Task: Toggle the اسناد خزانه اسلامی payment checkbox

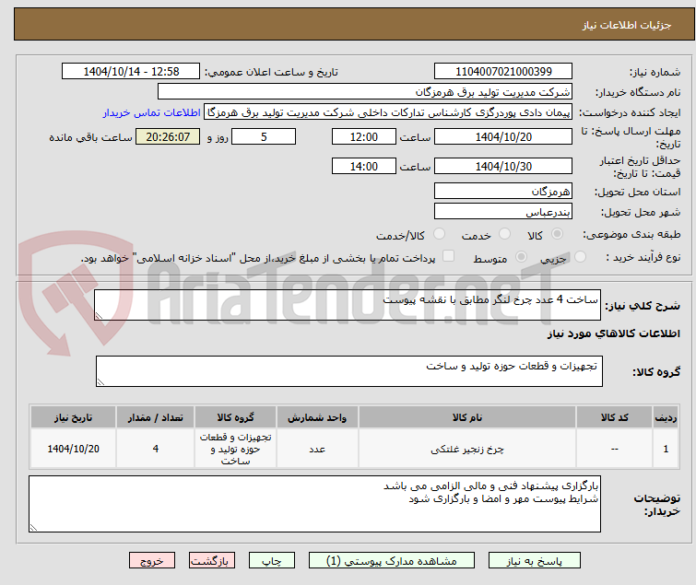Action: coord(449,256)
